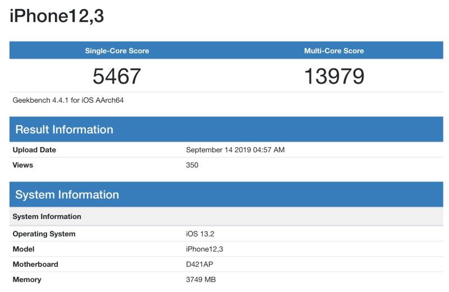Click the Result Information section header

coord(226,129)
